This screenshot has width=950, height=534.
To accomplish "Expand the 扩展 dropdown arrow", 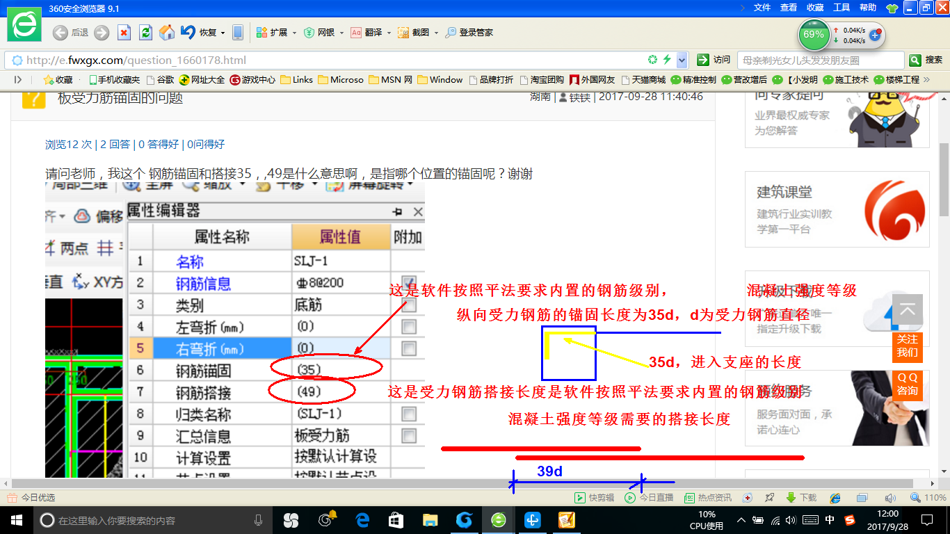I will (294, 33).
